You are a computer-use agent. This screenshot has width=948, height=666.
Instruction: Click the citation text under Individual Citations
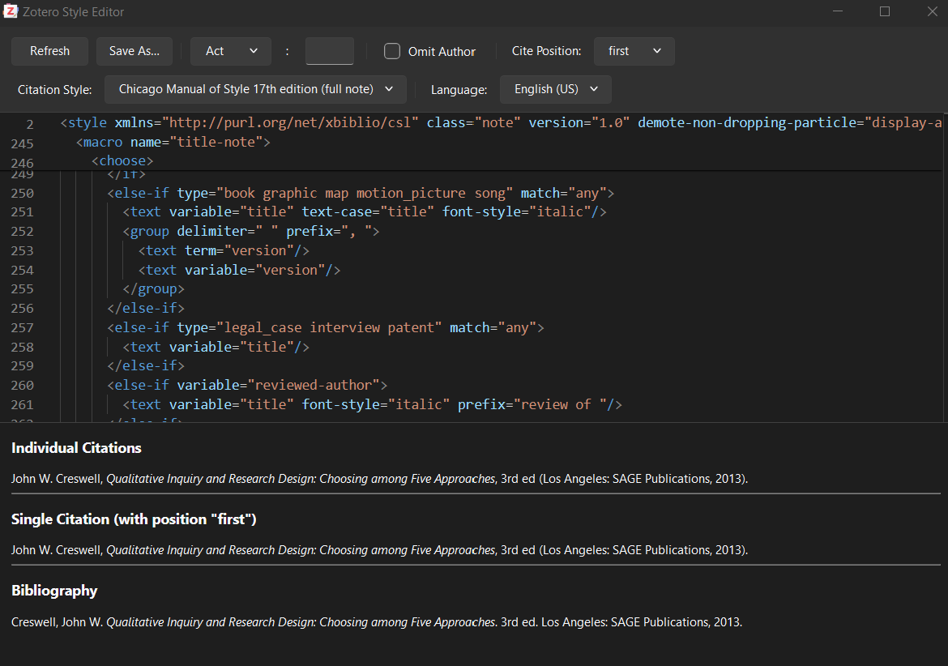[380, 479]
